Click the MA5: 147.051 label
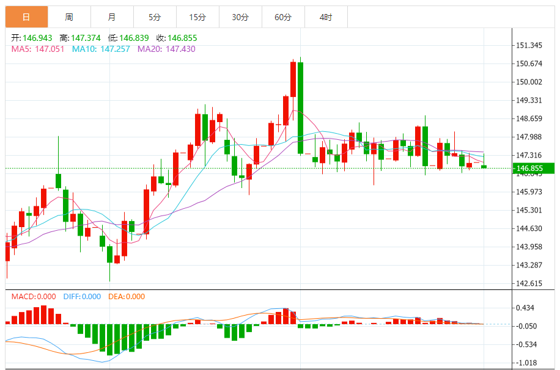 (x=38, y=49)
